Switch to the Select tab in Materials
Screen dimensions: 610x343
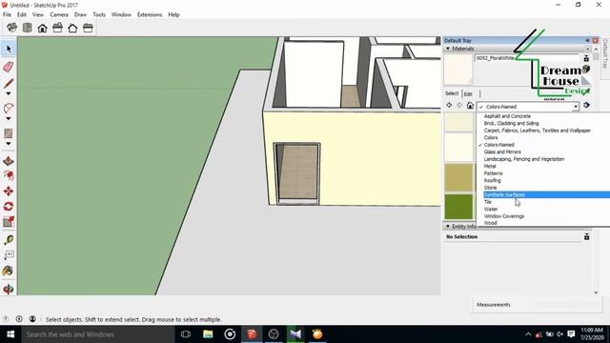(452, 93)
